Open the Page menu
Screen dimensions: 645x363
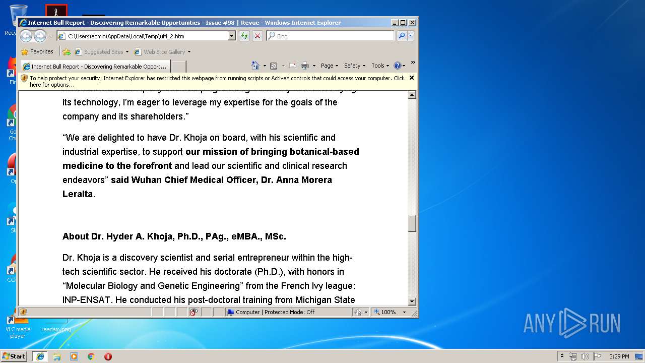[x=330, y=66]
